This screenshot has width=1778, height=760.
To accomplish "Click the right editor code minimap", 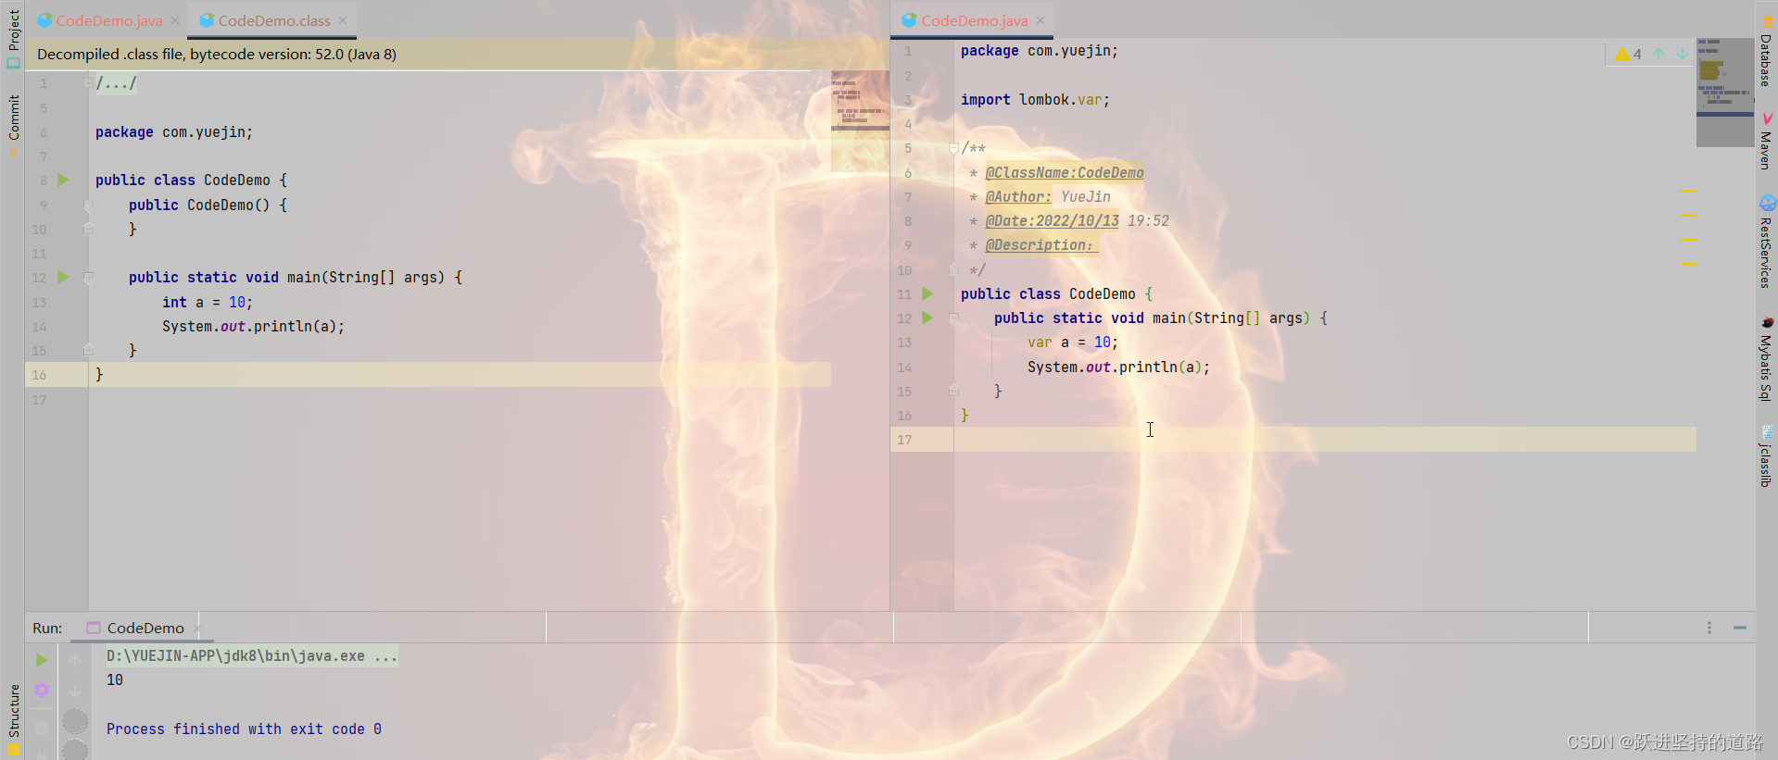I will pos(1724,93).
